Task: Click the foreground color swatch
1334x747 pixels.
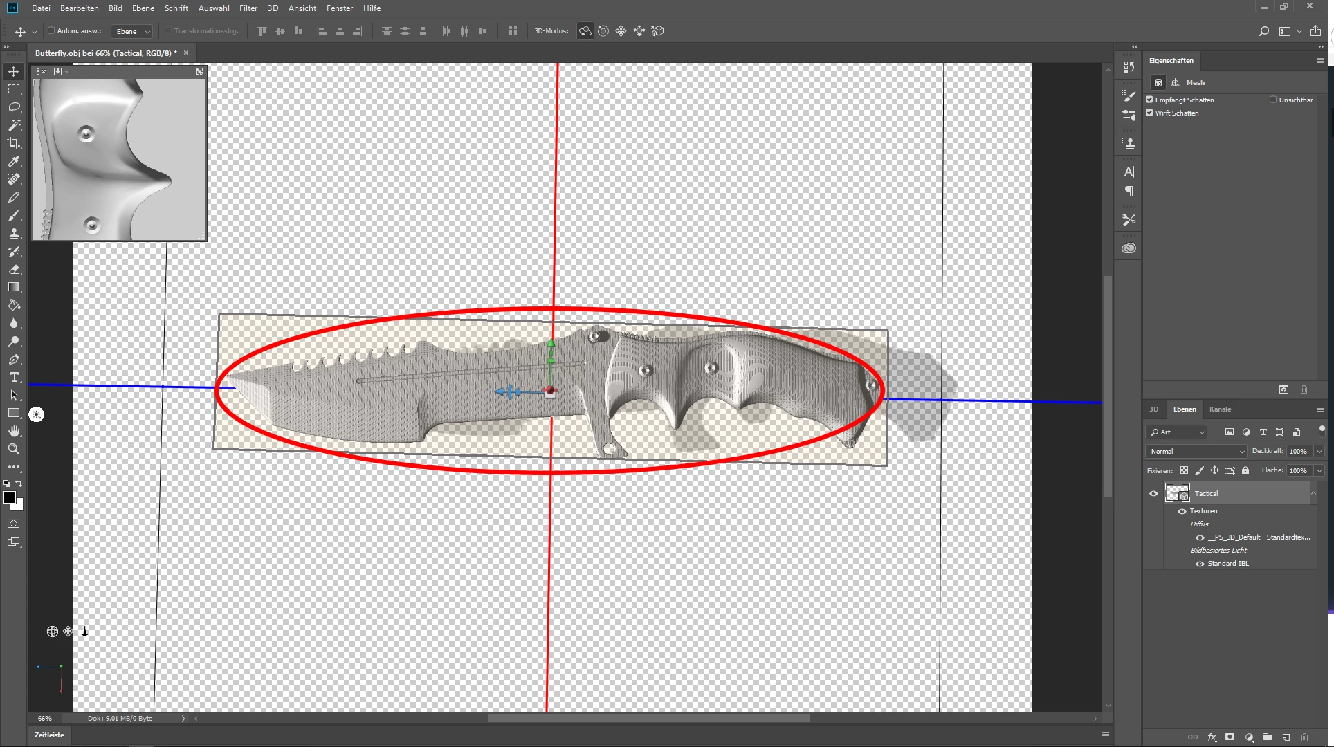Action: click(10, 497)
